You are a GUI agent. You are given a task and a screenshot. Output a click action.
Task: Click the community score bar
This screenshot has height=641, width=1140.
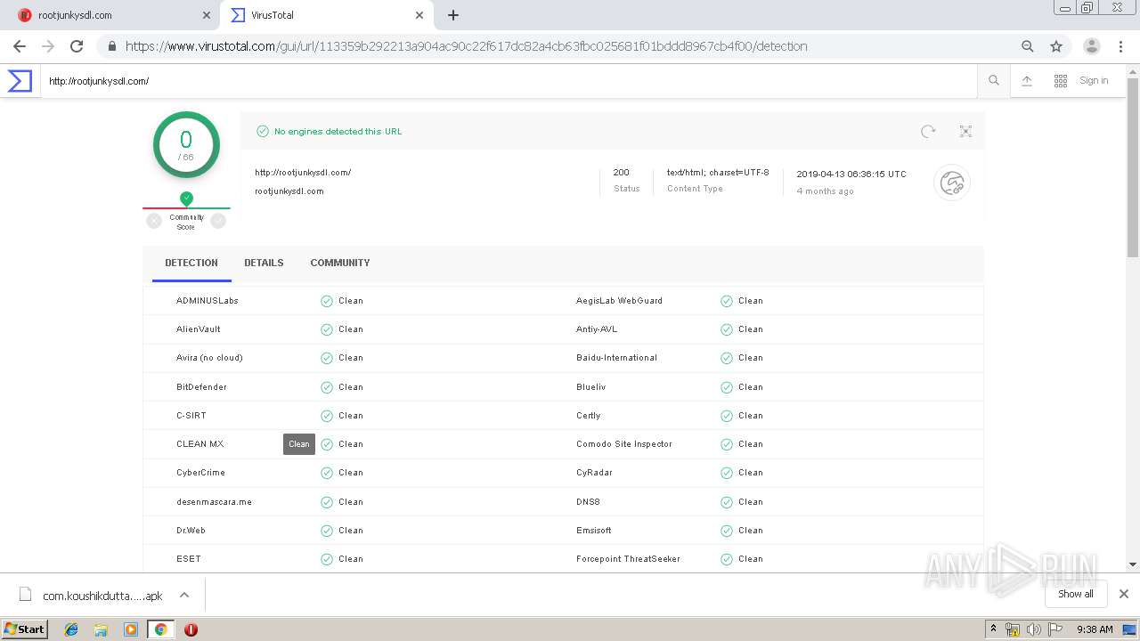coord(186,208)
